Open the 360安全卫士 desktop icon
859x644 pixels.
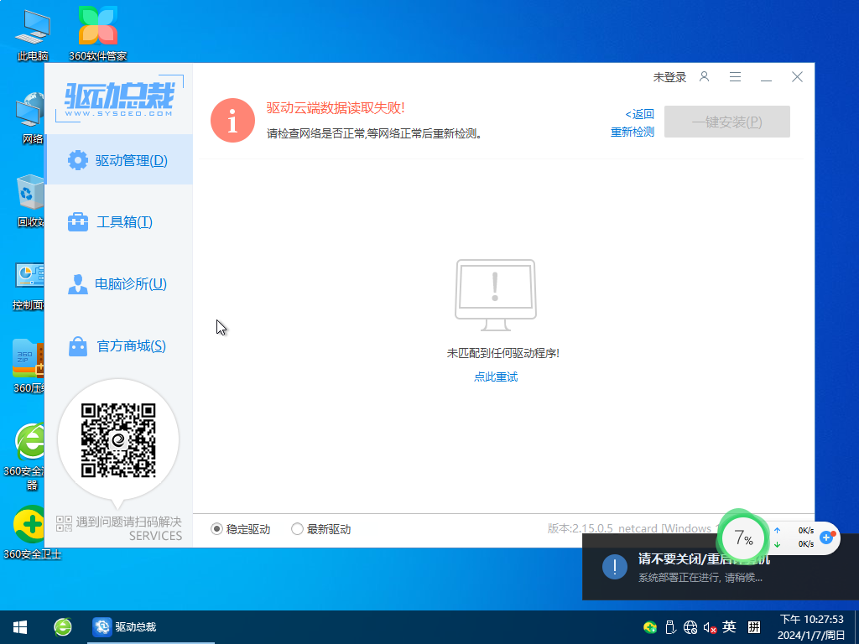32,532
